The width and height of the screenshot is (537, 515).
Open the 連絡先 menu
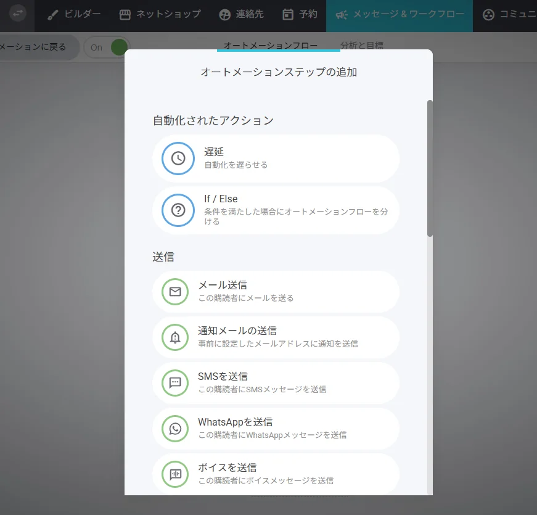pyautogui.click(x=242, y=14)
